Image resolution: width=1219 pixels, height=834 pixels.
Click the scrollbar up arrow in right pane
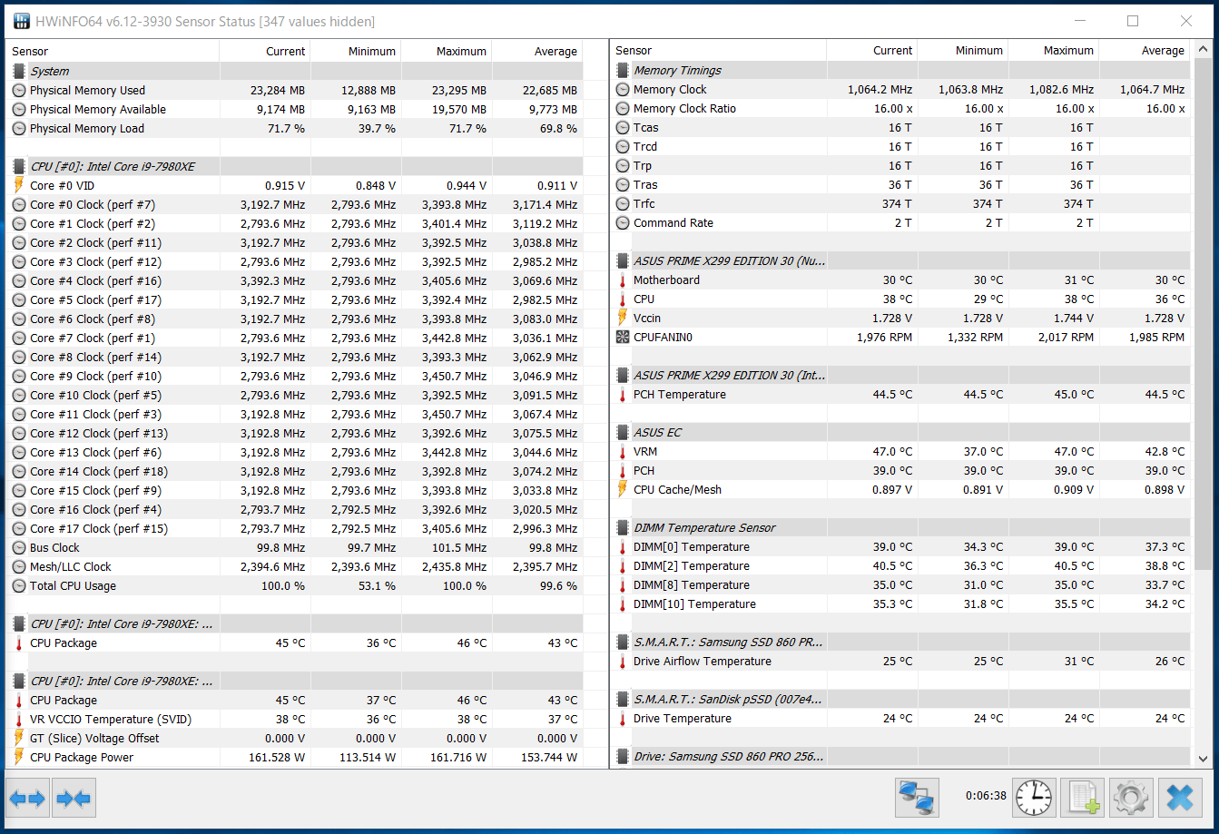tap(1204, 49)
